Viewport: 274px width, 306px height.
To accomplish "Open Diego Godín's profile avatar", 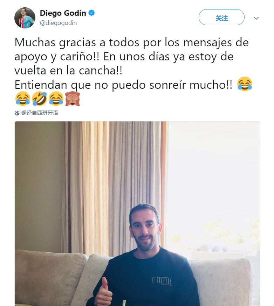I will coord(25,18).
